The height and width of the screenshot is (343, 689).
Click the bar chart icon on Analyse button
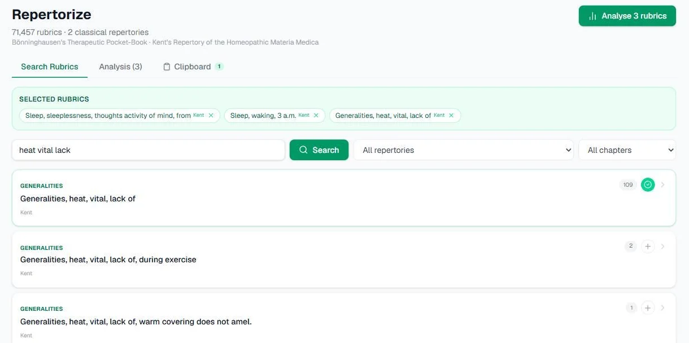(x=592, y=16)
